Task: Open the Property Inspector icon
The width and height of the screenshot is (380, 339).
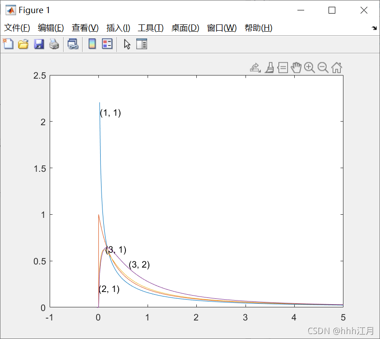Action: (142, 44)
